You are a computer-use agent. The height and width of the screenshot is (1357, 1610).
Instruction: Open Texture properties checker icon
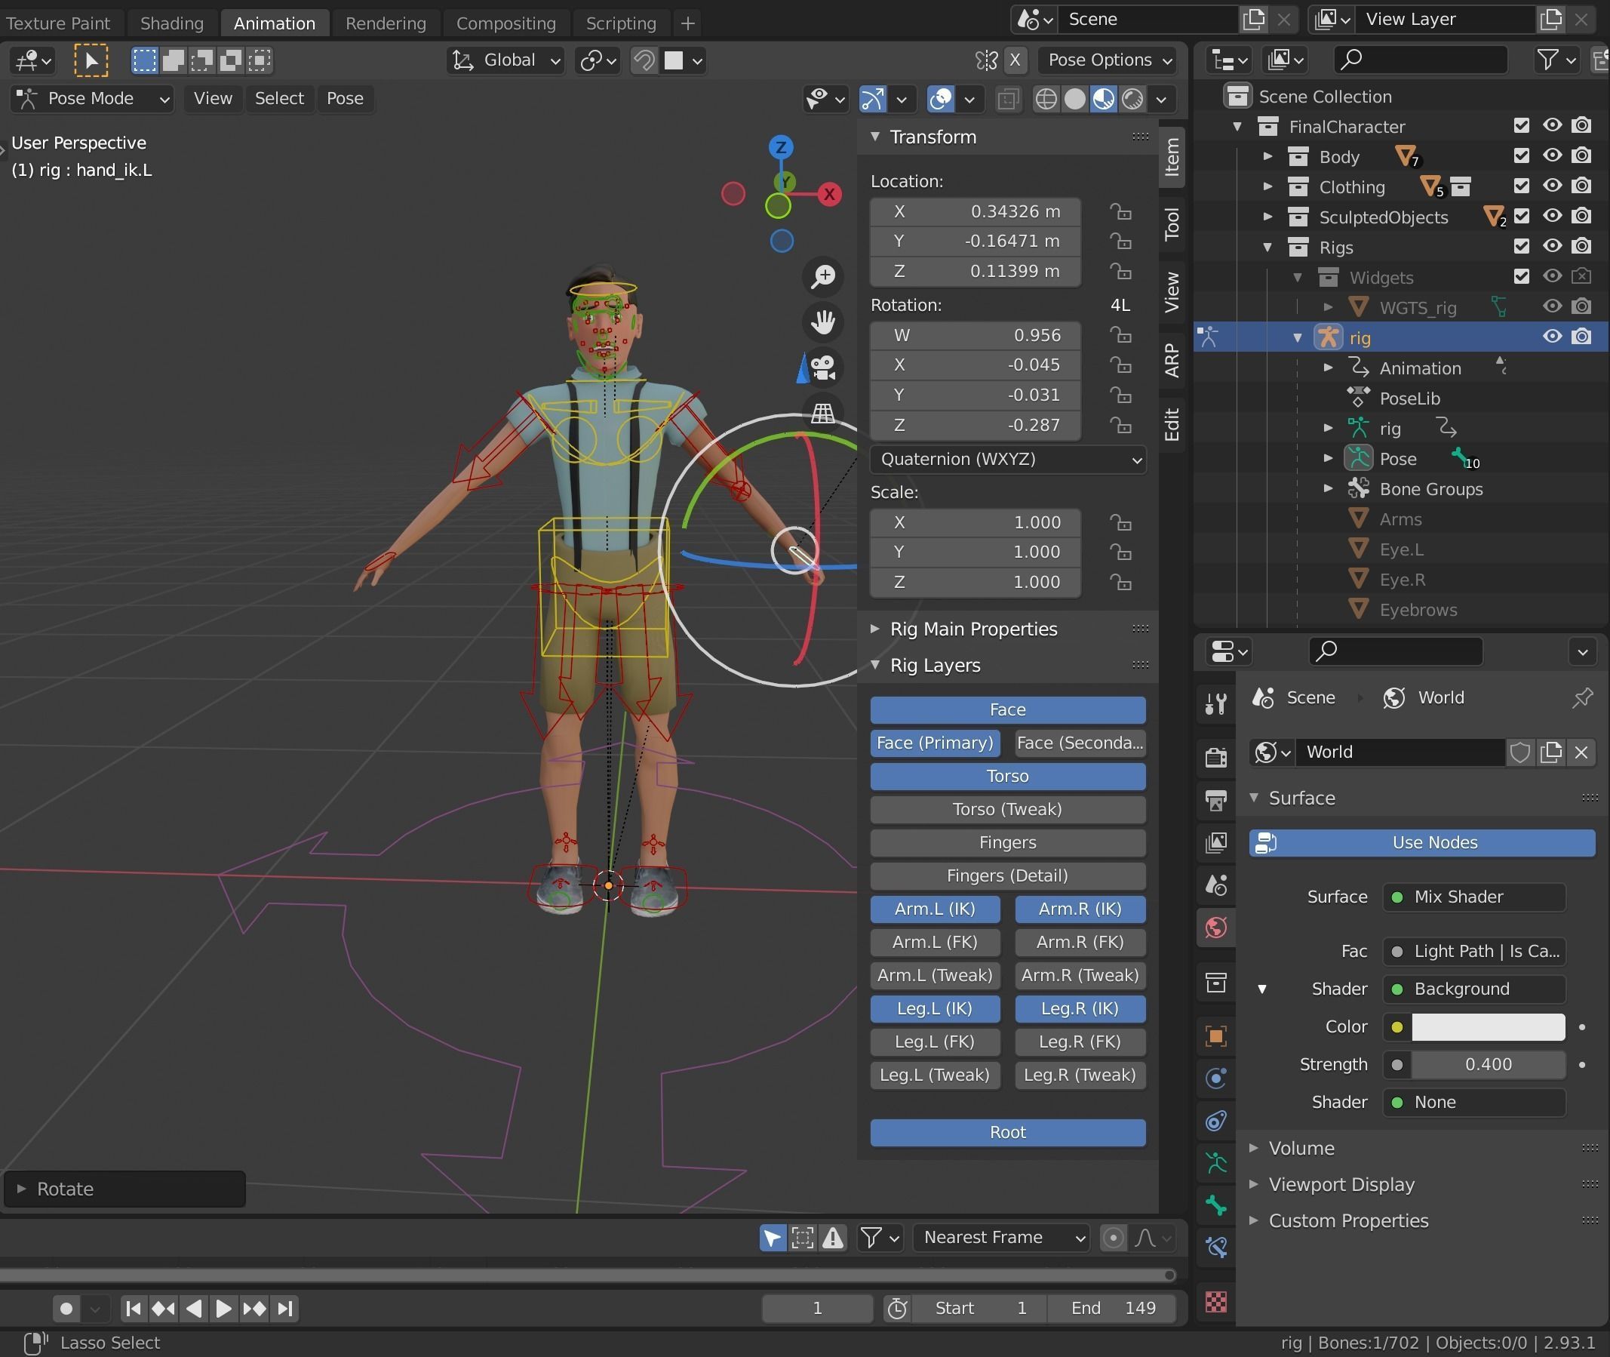coord(1215,1302)
